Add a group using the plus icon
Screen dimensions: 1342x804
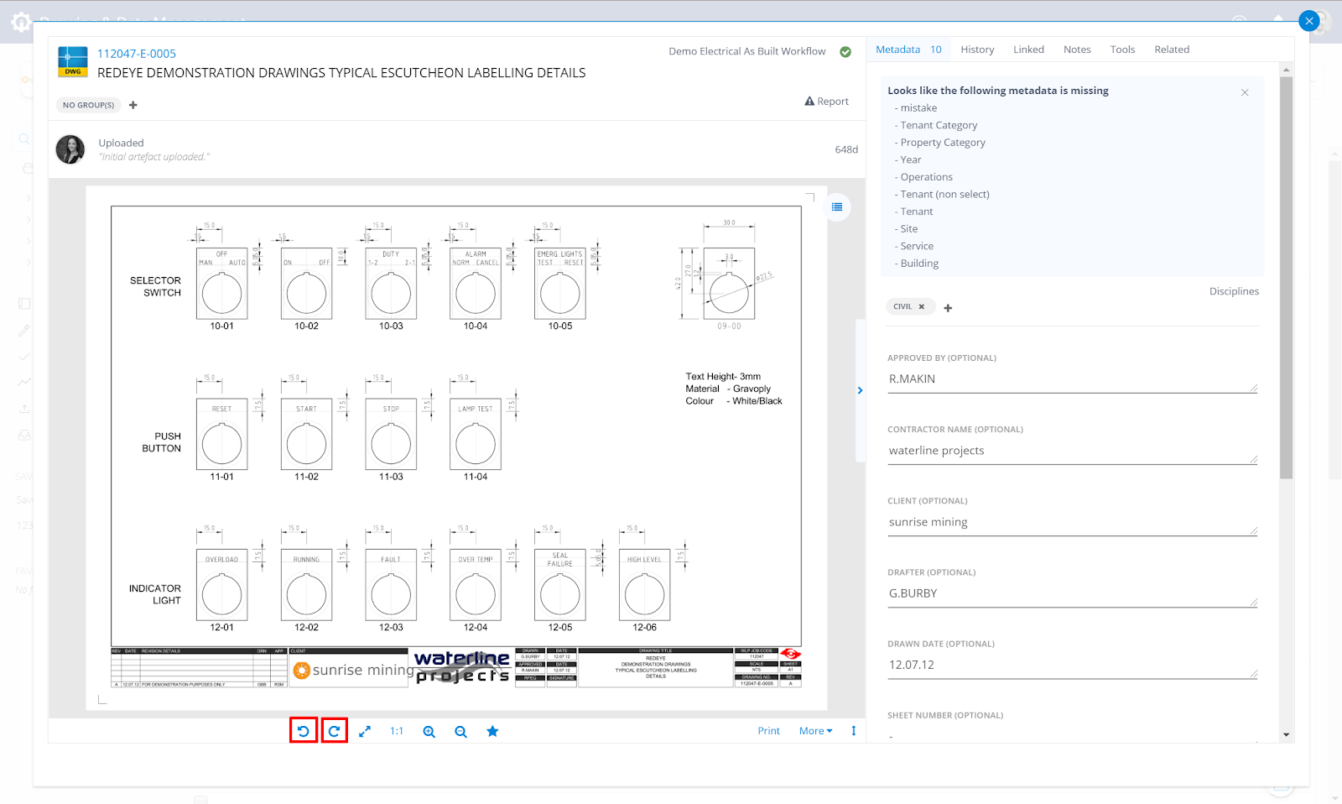click(133, 106)
